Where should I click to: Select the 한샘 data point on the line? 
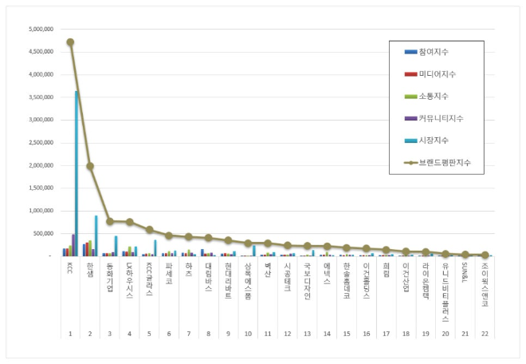[90, 166]
